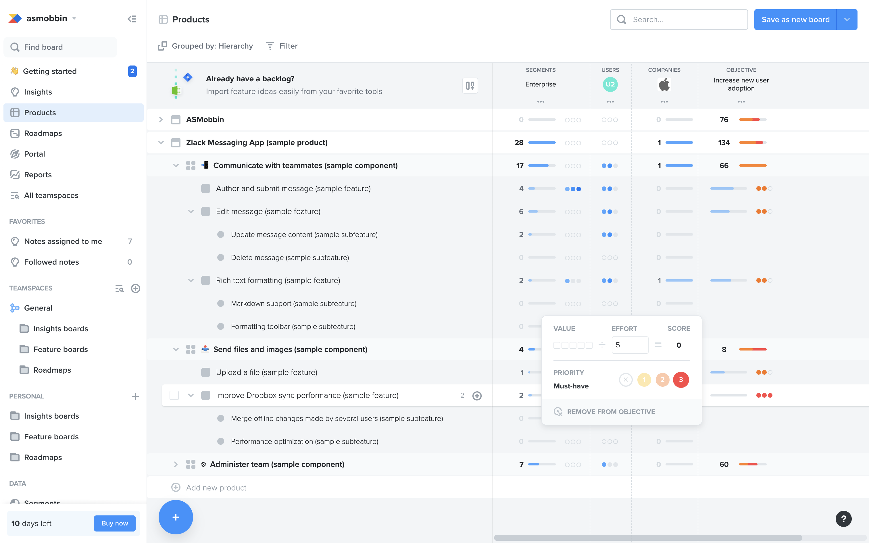The height and width of the screenshot is (543, 869).
Task: Set priority to level 1 yellow circle
Action: click(x=644, y=380)
